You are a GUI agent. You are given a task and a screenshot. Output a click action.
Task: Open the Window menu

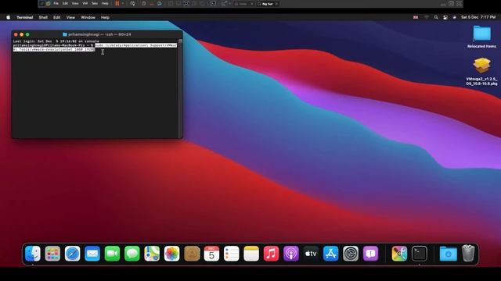[88, 17]
